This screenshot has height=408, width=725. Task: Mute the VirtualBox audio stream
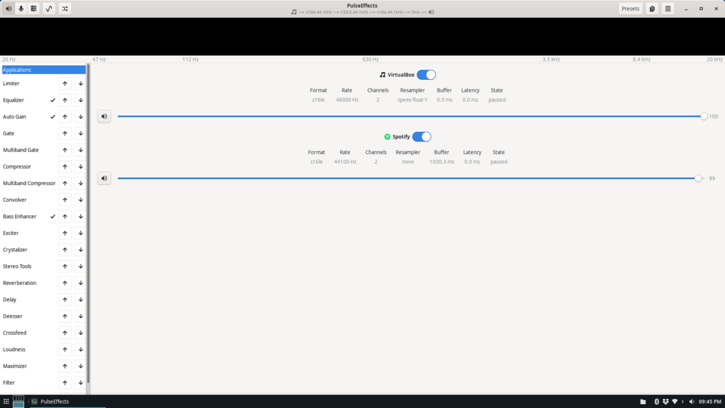[x=104, y=116]
